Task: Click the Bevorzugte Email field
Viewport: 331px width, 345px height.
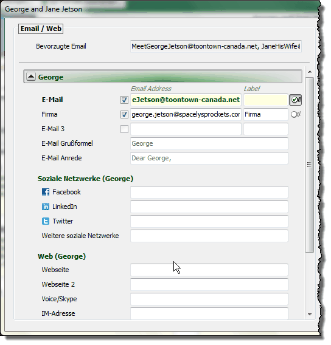Action: [x=216, y=46]
